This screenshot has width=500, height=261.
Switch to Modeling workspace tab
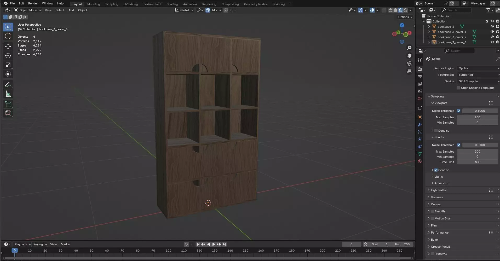point(94,4)
